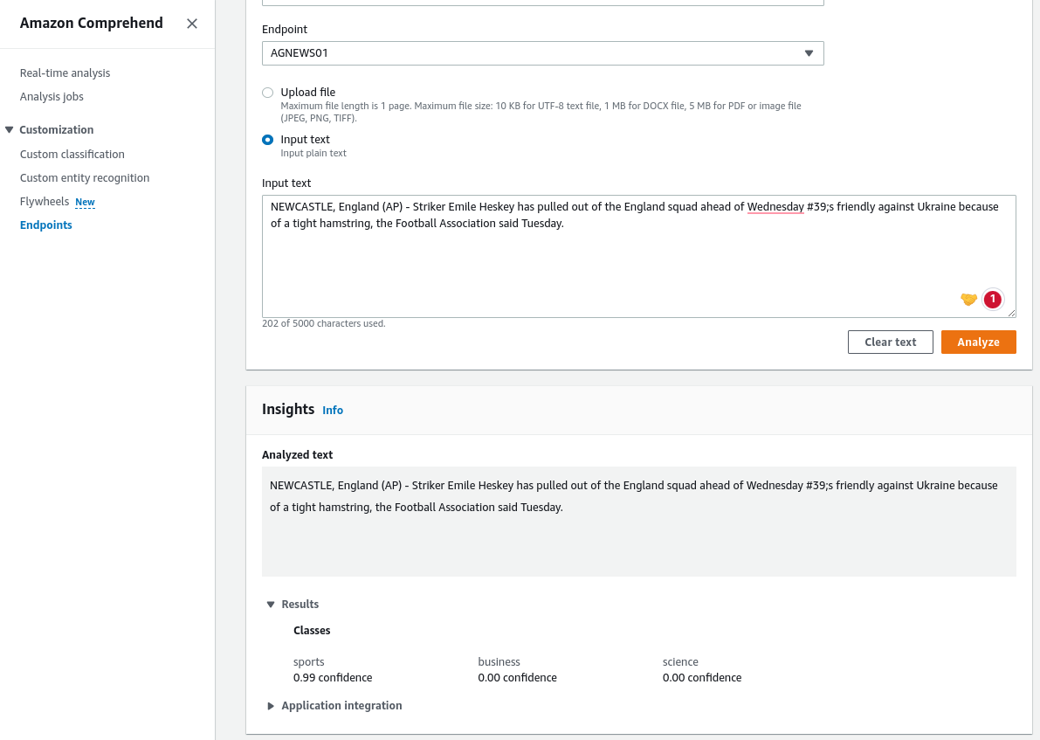Open the AGNEWS01 endpoint dropdown
Image resolution: width=1040 pixels, height=740 pixels.
[542, 53]
